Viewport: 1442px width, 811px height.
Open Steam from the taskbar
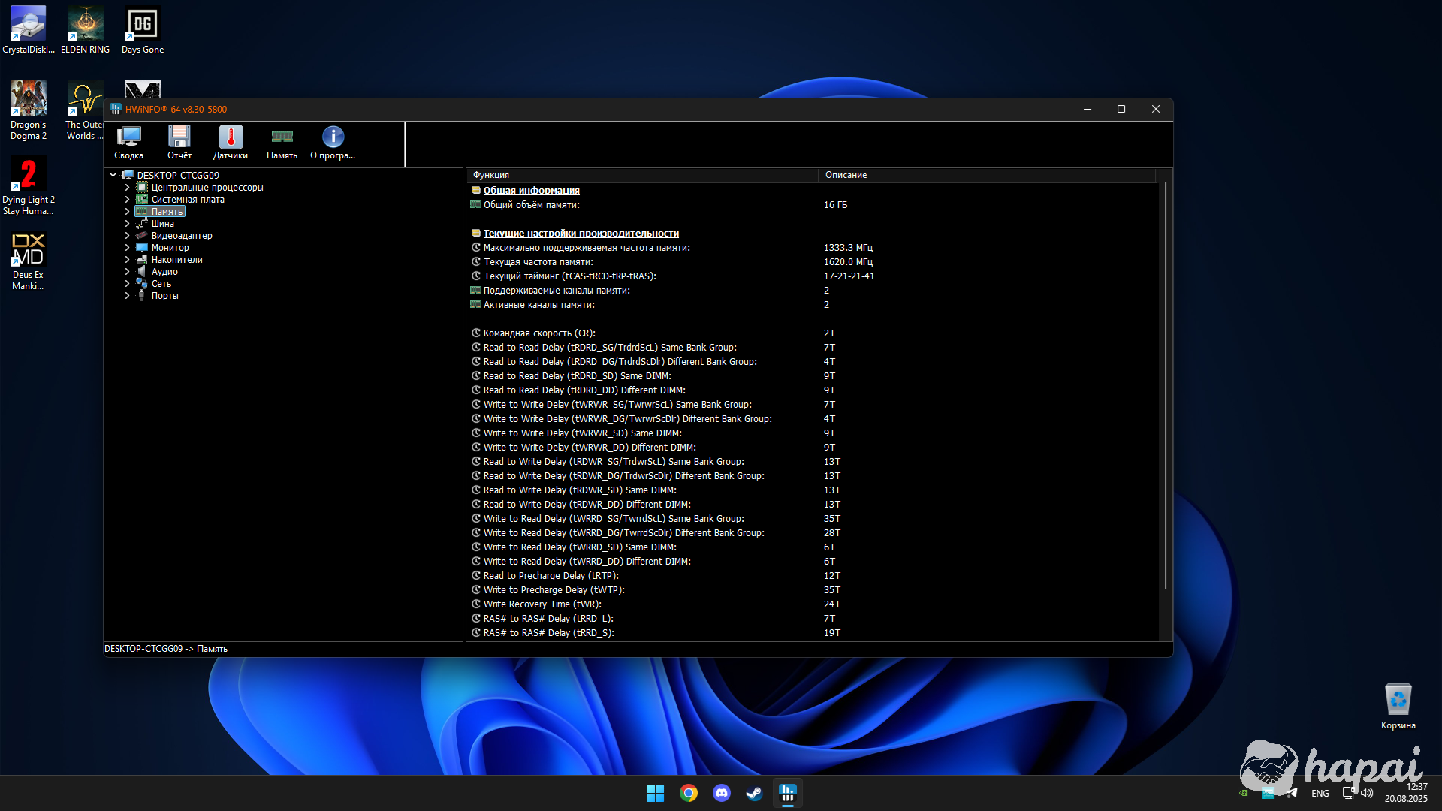[x=754, y=793]
